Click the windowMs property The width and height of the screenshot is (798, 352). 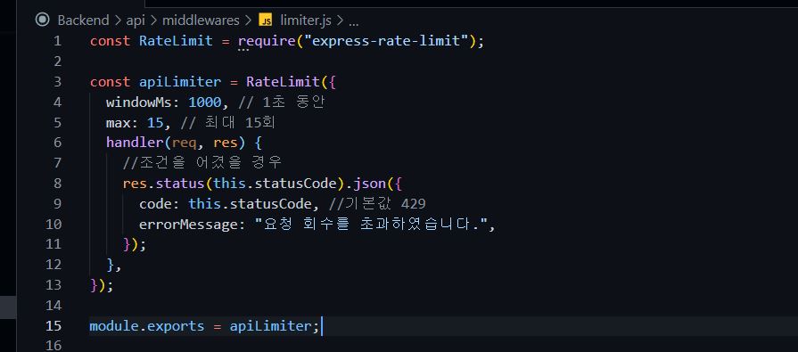pos(138,102)
